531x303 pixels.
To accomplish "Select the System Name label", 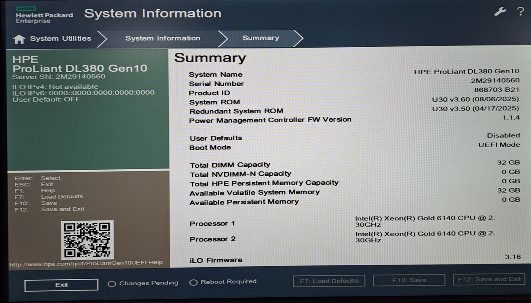I will tap(216, 74).
